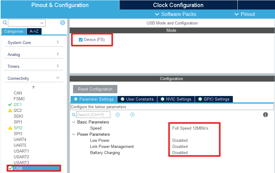The image size is (275, 173).
Task: Click the search magnifier icon in the categories panel
Action: pyautogui.click(x=5, y=23)
